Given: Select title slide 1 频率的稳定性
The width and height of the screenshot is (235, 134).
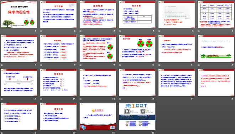Looking at the screenshot, I should coord(19,15).
